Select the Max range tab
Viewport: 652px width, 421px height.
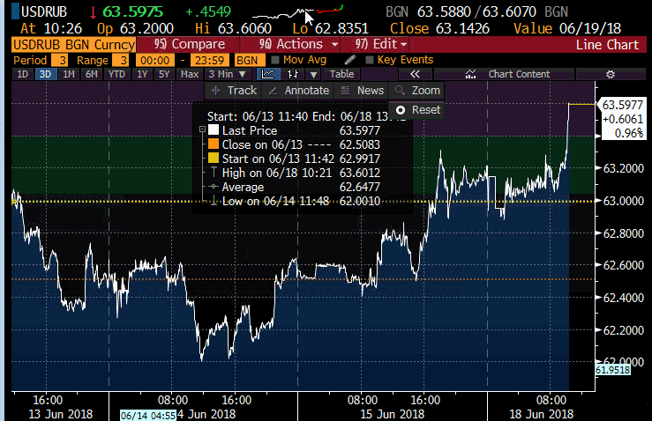[190, 74]
